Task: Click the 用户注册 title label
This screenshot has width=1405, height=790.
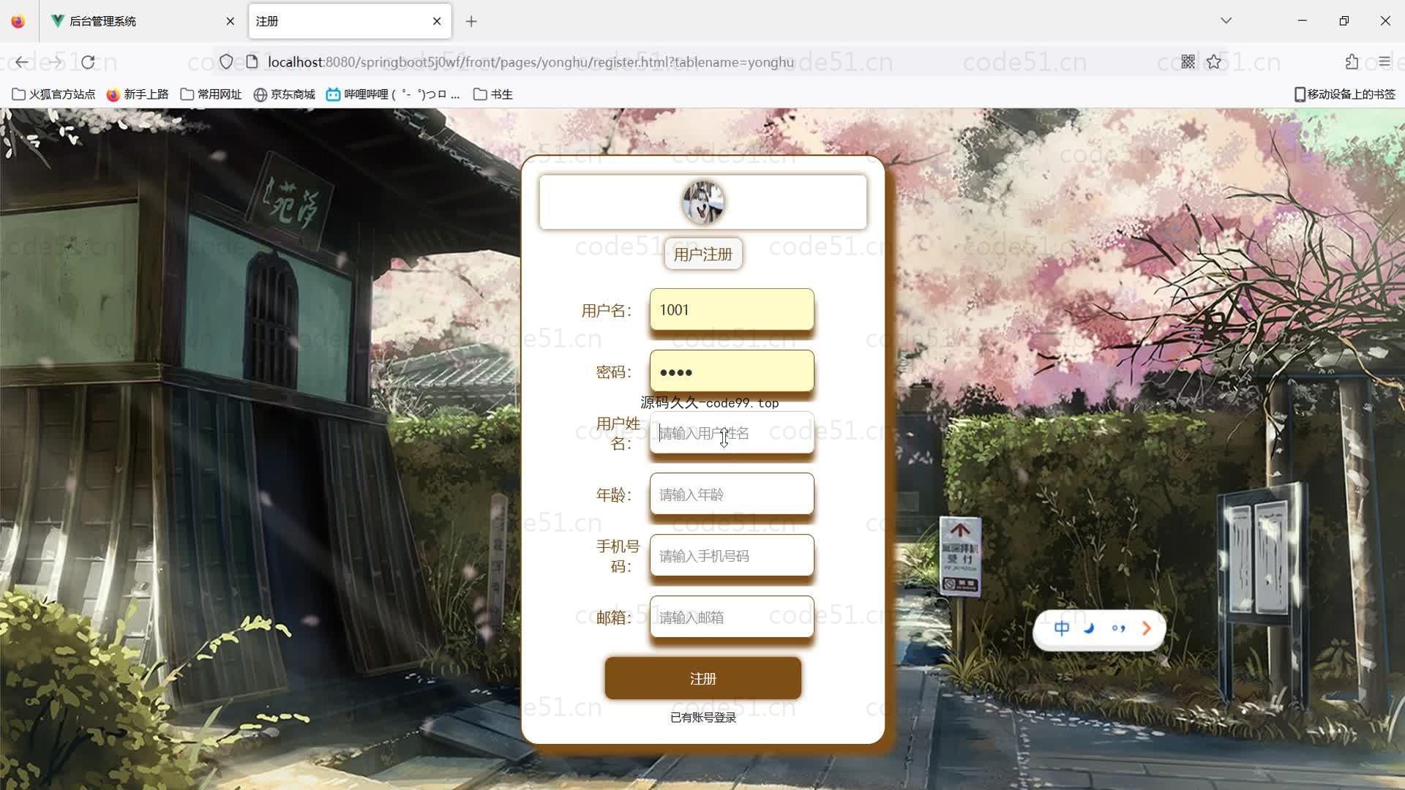Action: (703, 255)
